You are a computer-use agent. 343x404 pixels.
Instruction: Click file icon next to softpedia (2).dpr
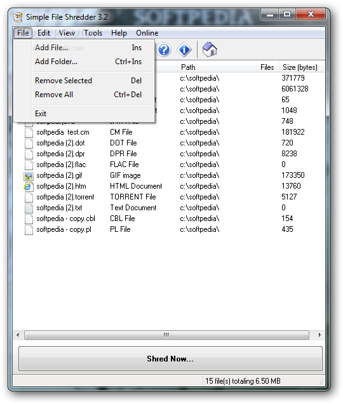(x=29, y=154)
